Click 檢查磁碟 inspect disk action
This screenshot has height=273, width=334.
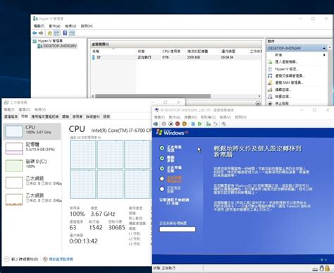tap(283, 97)
